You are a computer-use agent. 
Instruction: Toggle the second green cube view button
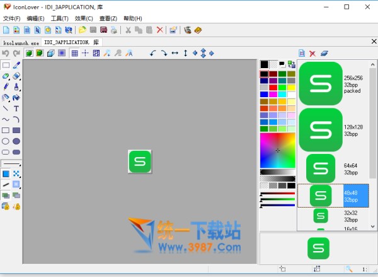click(40, 53)
